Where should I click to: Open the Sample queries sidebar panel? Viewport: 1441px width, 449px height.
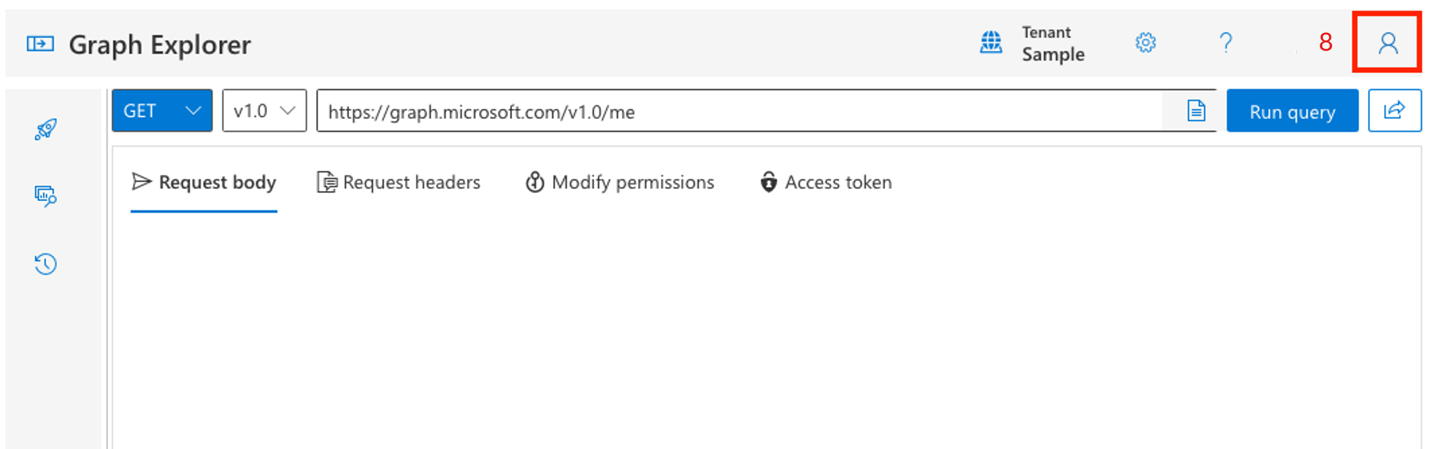(x=45, y=128)
